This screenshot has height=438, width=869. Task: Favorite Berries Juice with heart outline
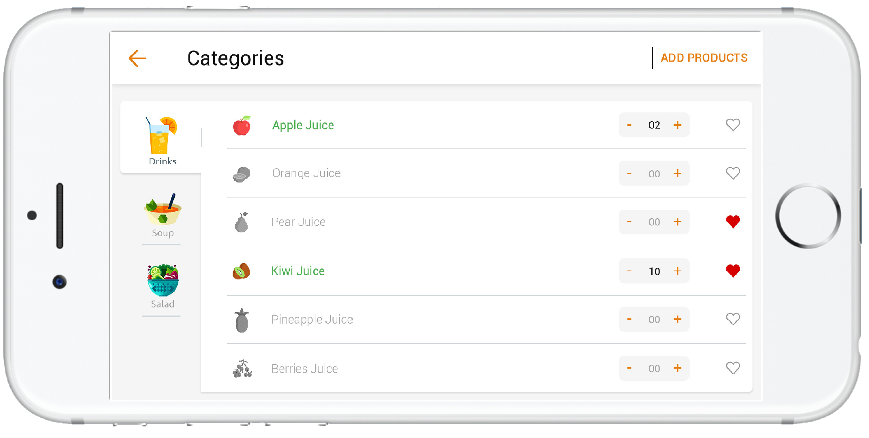tap(733, 368)
